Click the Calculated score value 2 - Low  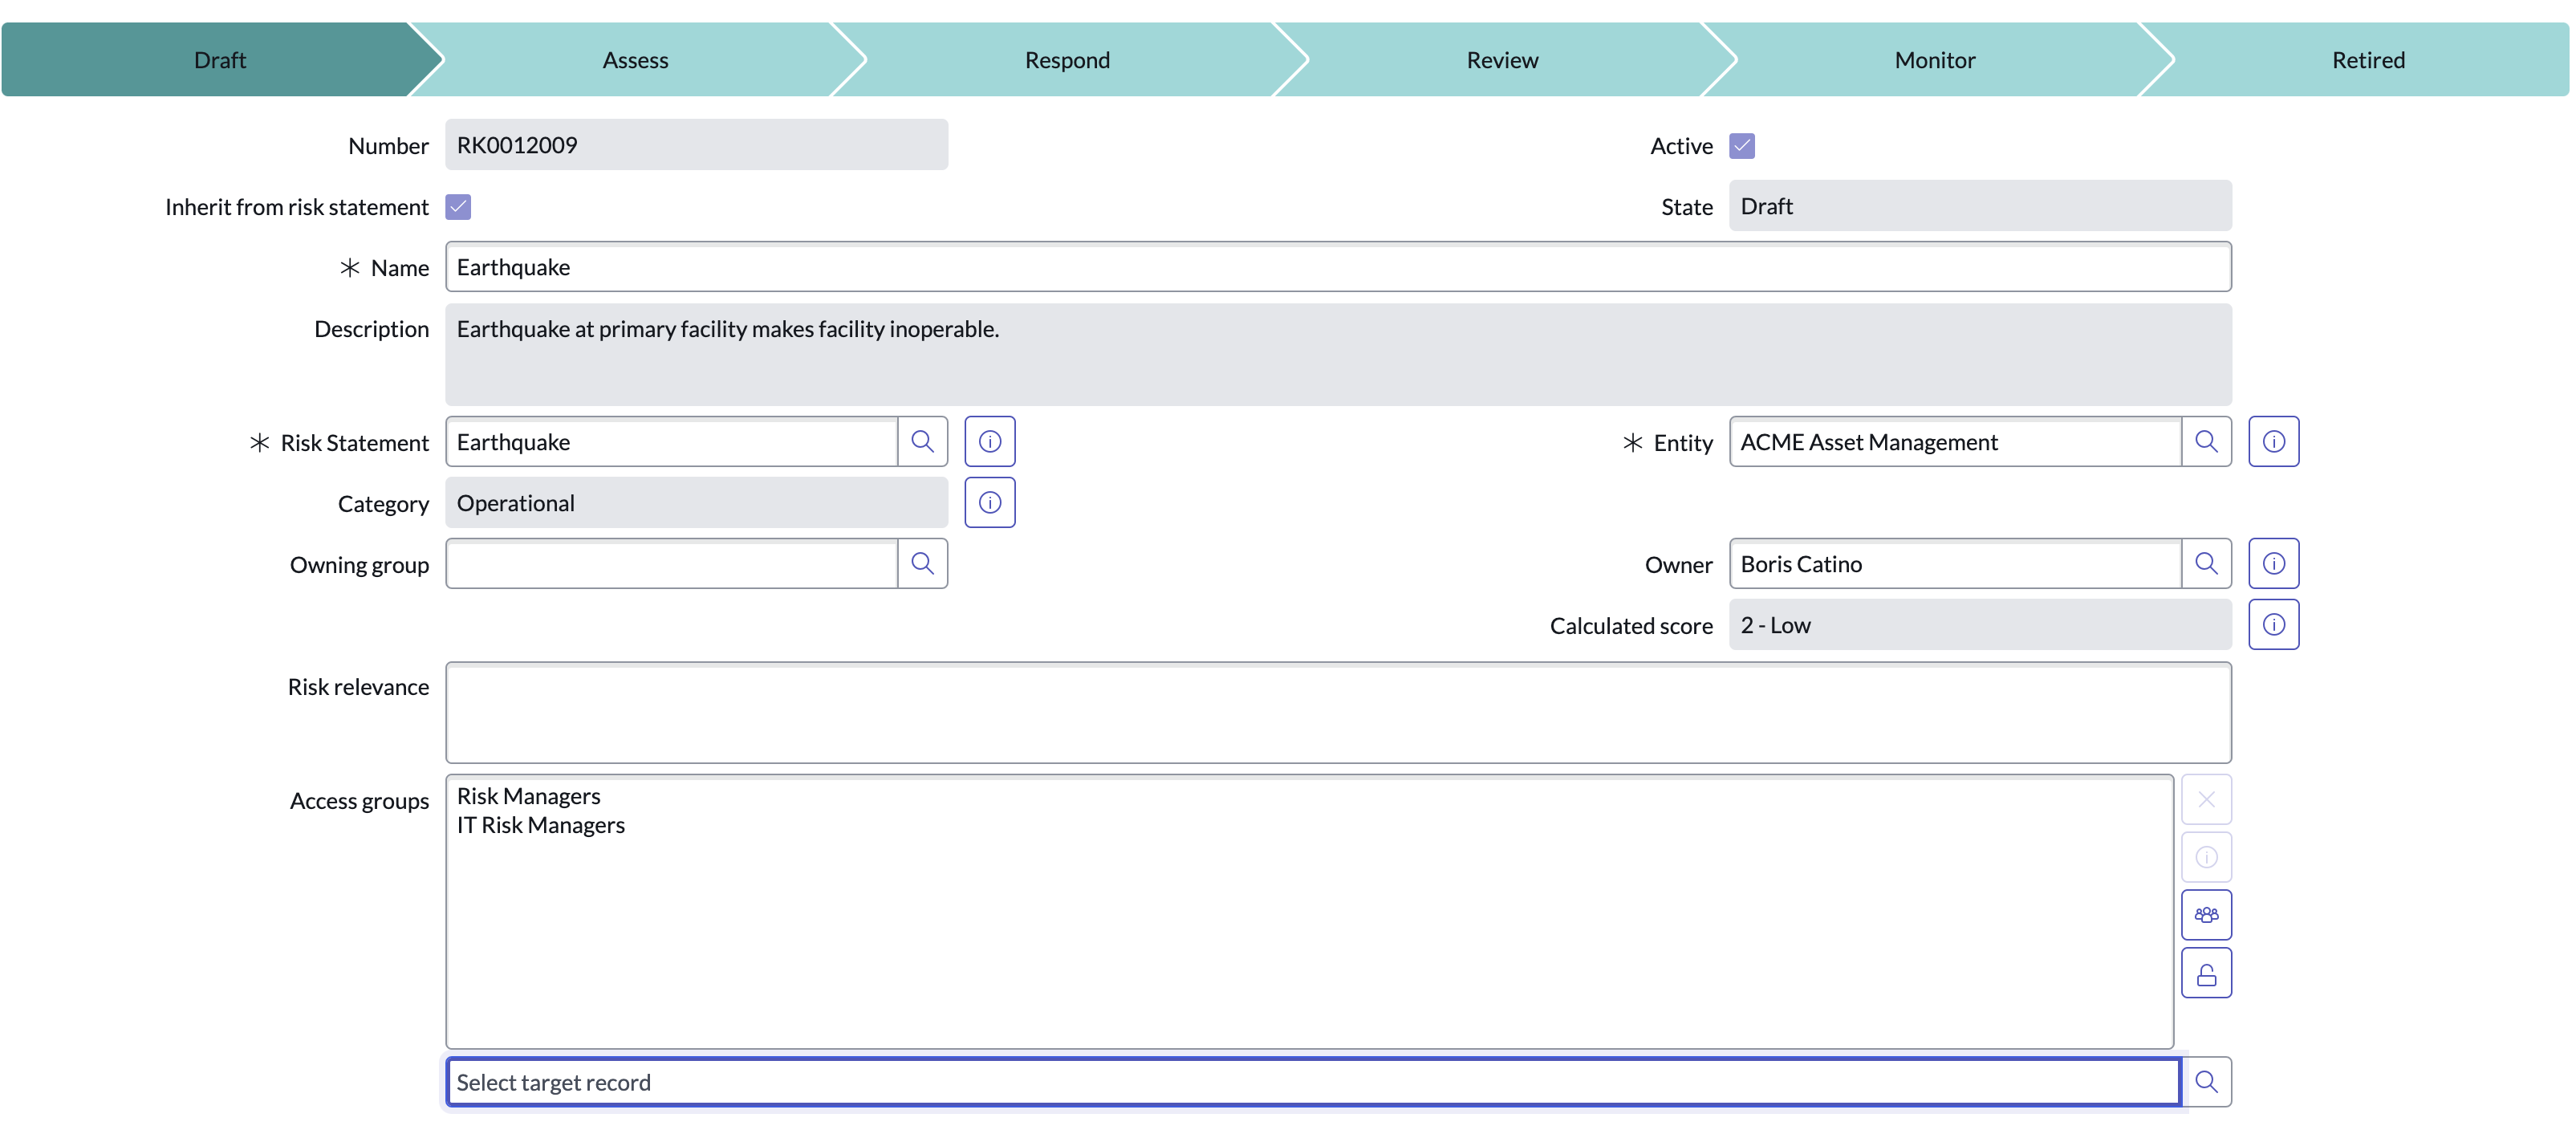click(x=1980, y=624)
